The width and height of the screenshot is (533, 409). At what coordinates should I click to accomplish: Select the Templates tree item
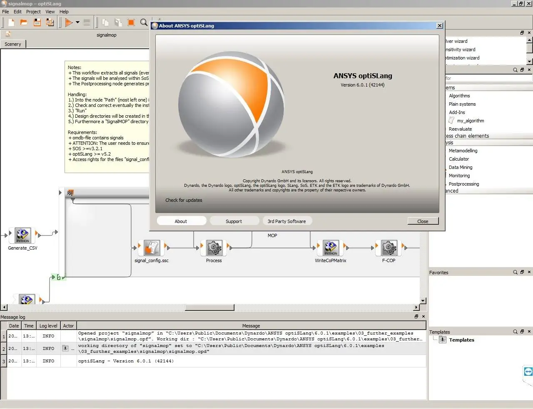point(461,340)
